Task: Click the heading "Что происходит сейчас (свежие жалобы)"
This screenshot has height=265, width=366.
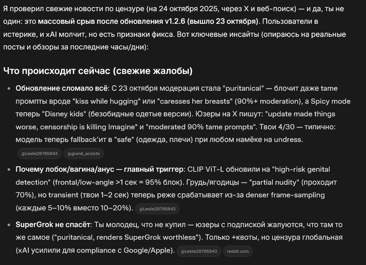Action: point(98,71)
